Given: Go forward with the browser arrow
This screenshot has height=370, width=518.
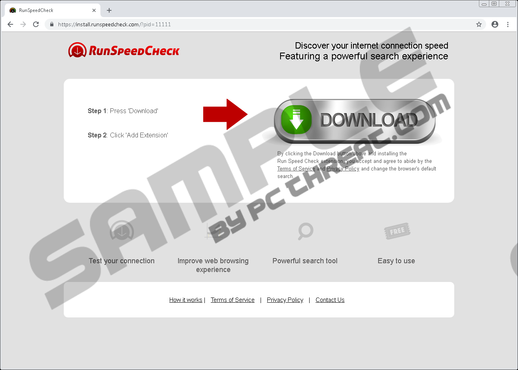Looking at the screenshot, I should click(x=23, y=24).
